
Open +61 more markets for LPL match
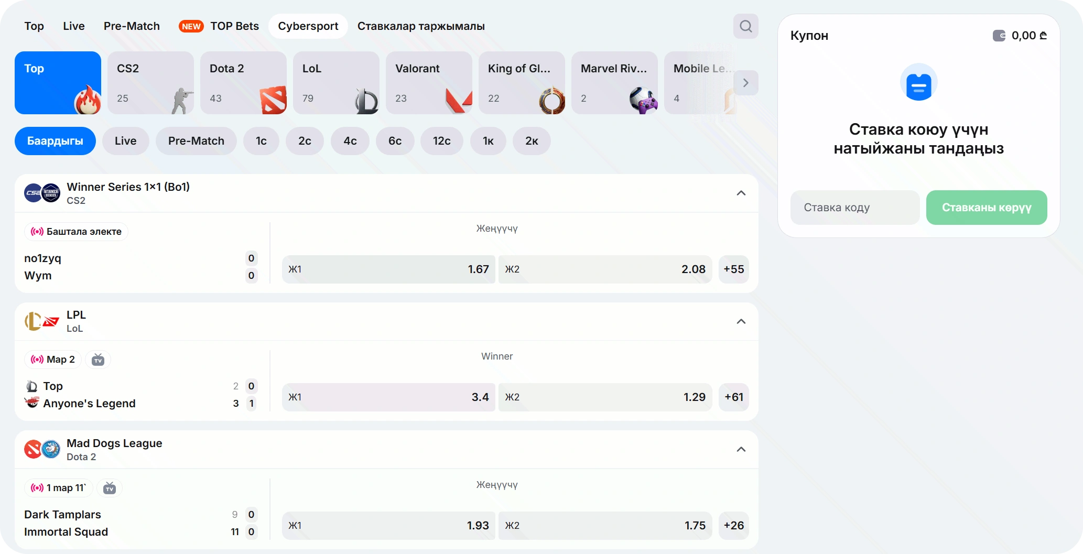pyautogui.click(x=733, y=397)
